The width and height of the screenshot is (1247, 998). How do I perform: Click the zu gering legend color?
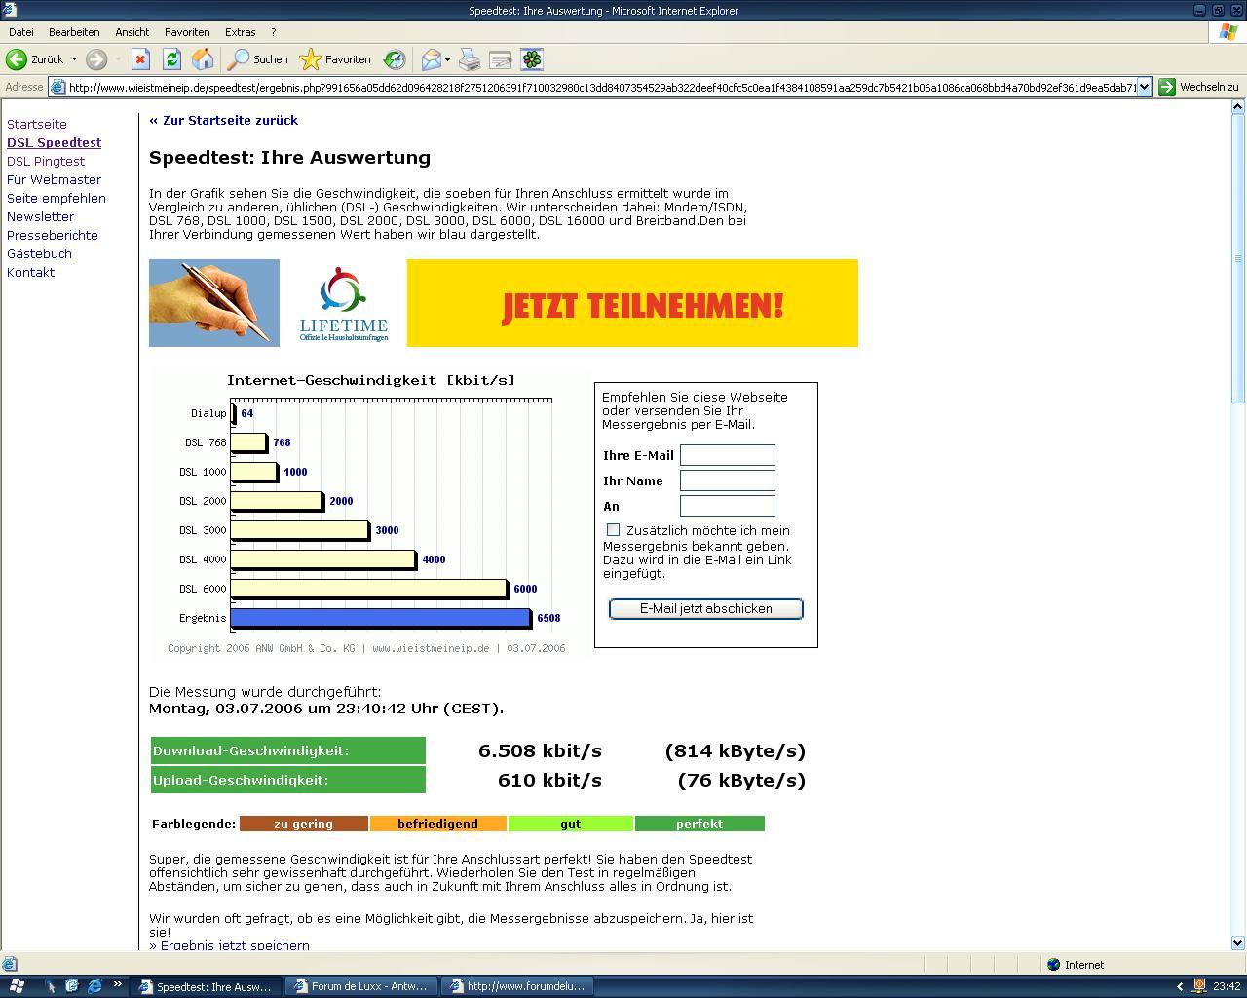[304, 825]
